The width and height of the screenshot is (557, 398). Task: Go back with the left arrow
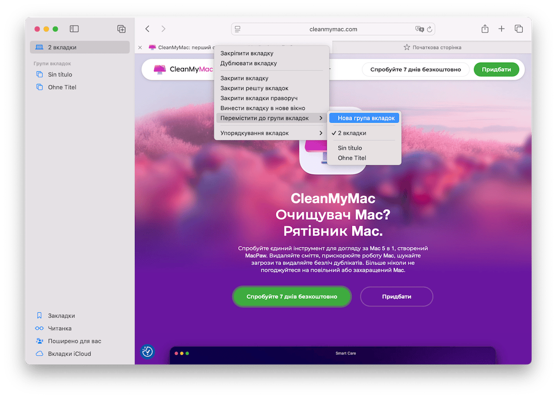coord(147,29)
